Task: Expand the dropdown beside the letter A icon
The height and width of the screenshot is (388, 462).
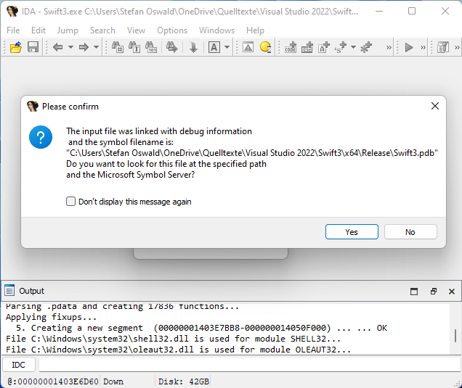Action: 227,47
